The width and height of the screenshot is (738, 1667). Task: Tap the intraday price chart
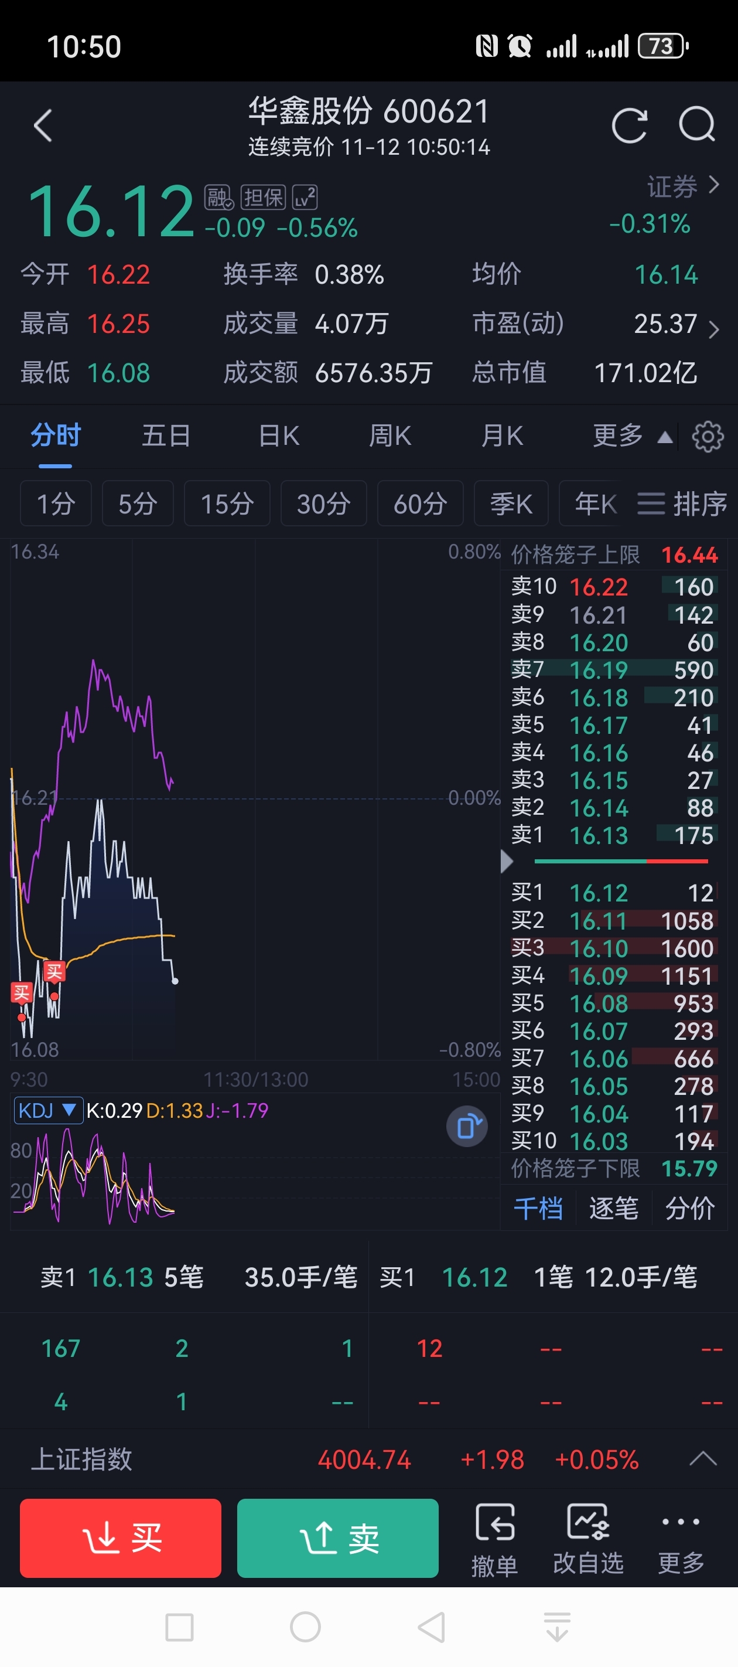255,798
